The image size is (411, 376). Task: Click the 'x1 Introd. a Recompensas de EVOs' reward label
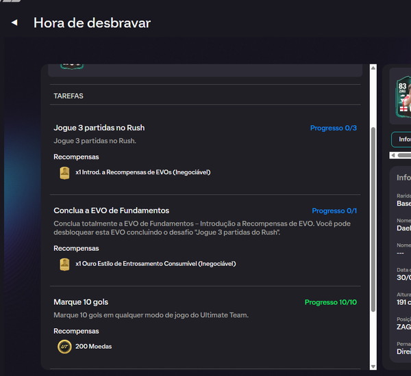[142, 172]
